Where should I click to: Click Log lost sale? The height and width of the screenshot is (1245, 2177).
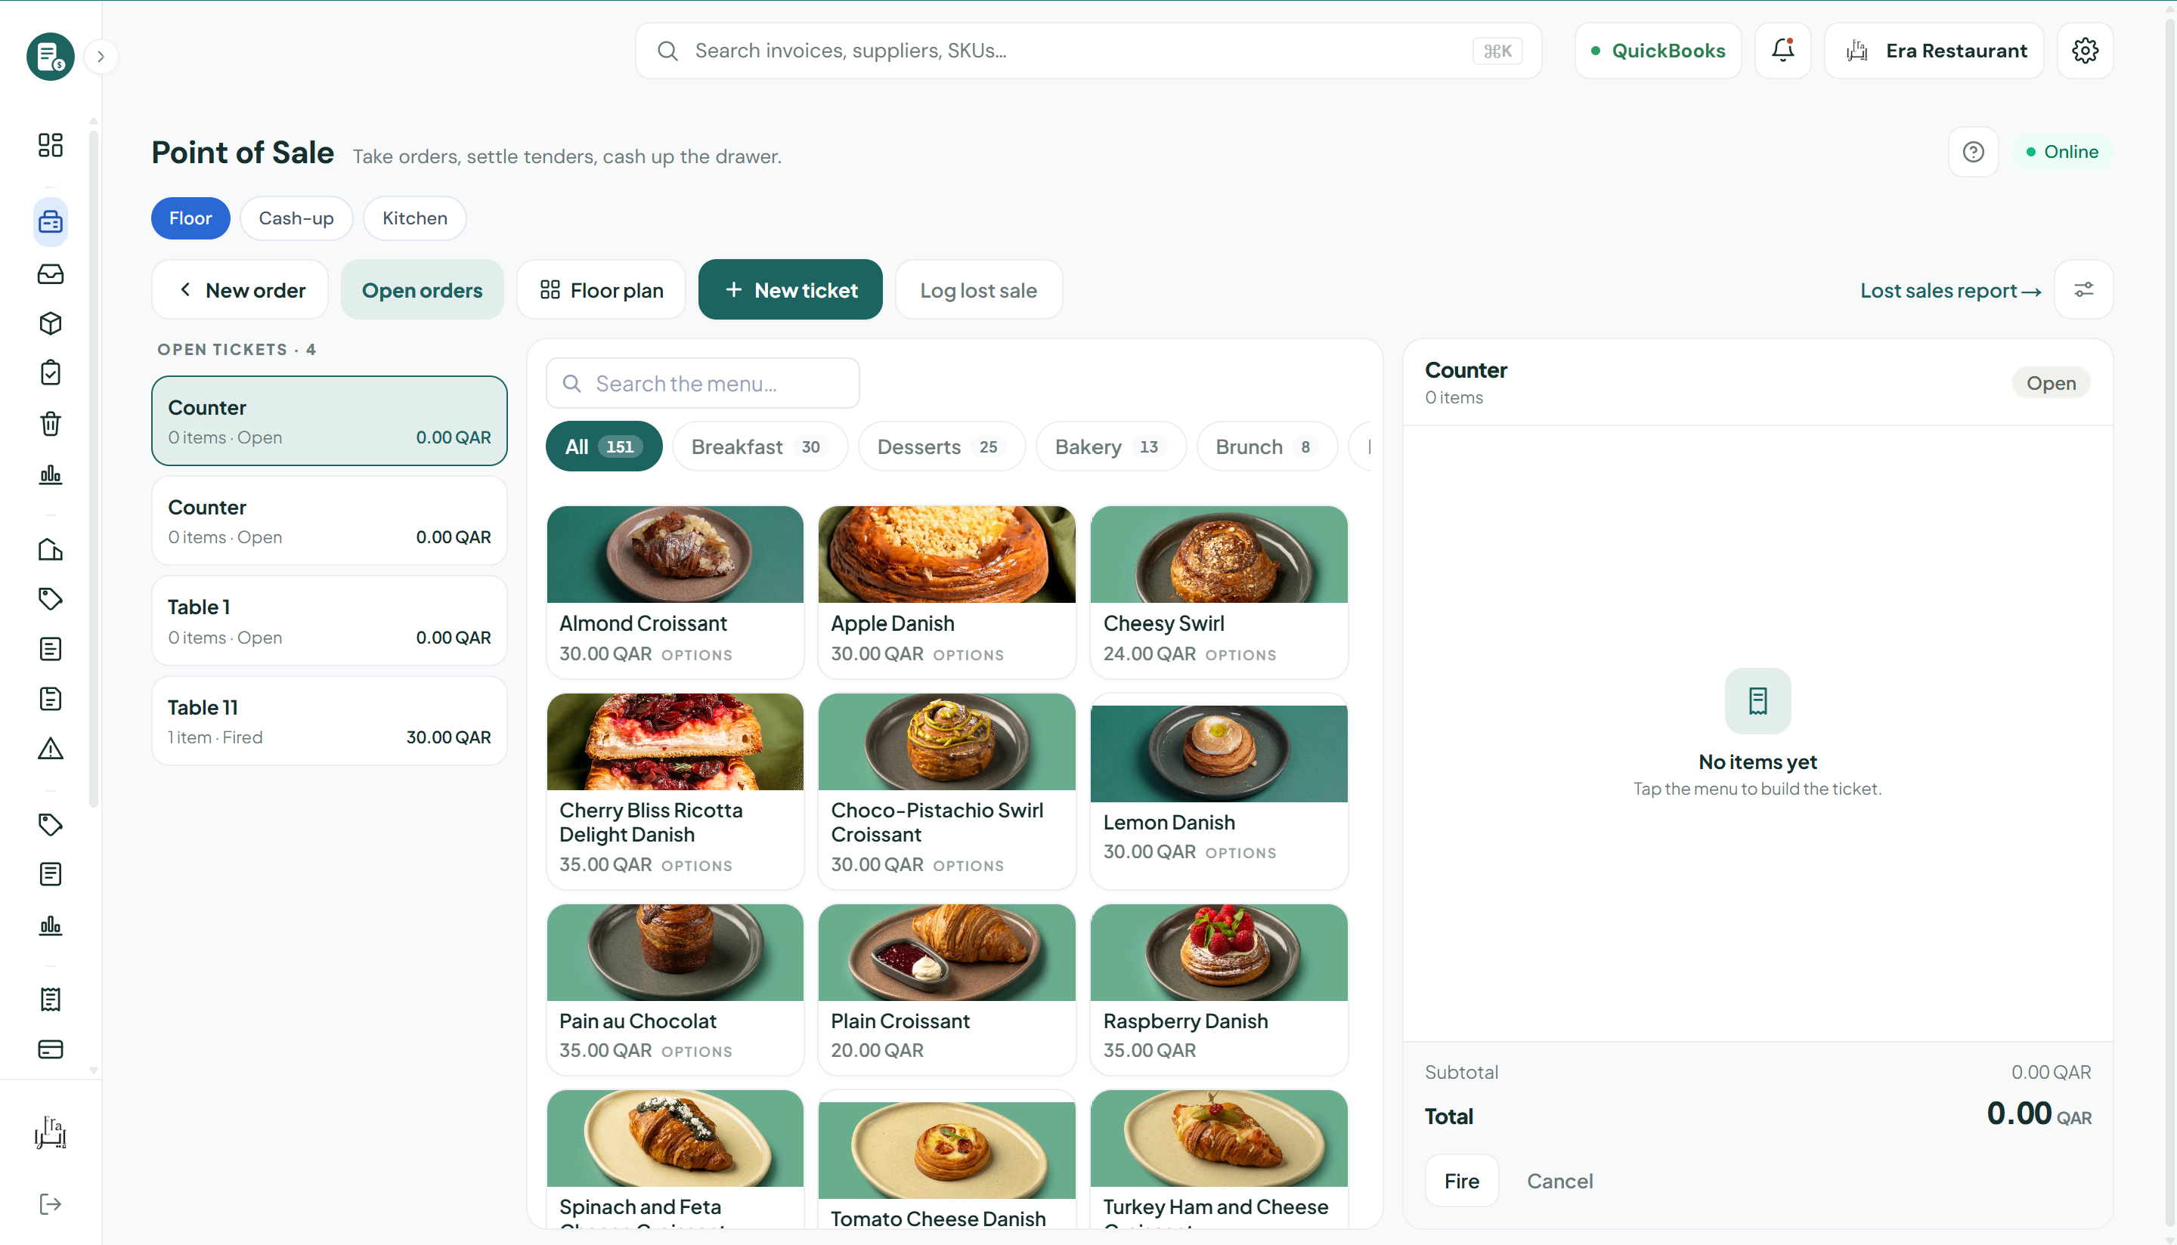(979, 290)
